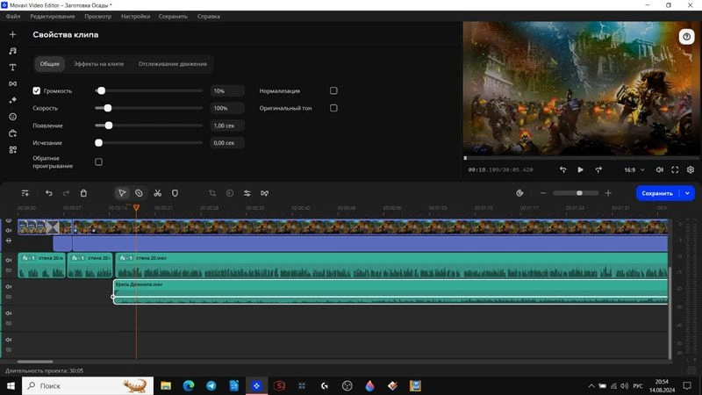
Task: Mute the video track audio speaker
Action: (x=9, y=230)
